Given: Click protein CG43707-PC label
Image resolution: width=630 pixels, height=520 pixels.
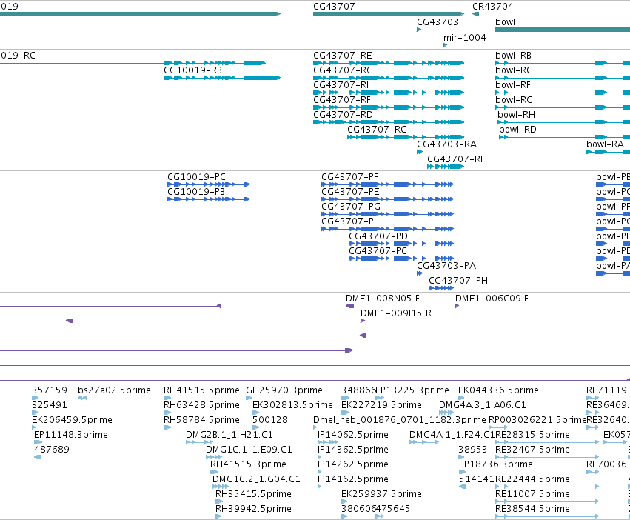Looking at the screenshot, I should pyautogui.click(x=378, y=251).
